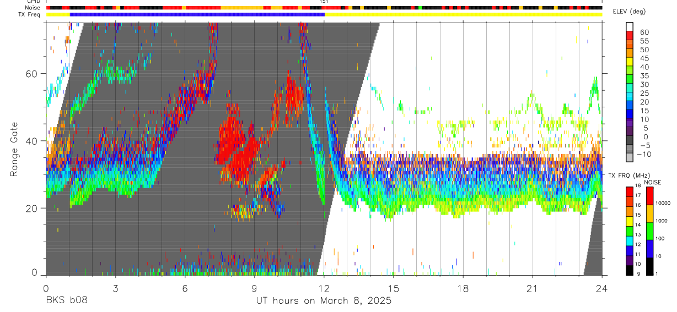Select the yellow TX FRQ swatch between 14 and 15
Screen dimensions: 677x312
(x=630, y=221)
